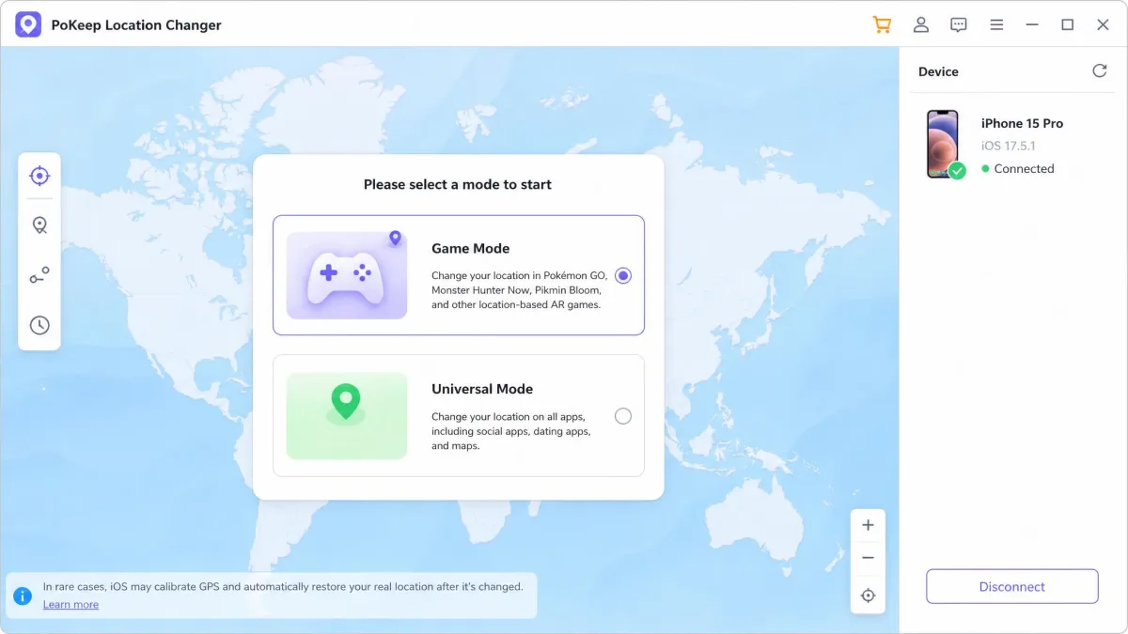Click the info icon in the notice bar
This screenshot has height=634, width=1128.
(23, 595)
